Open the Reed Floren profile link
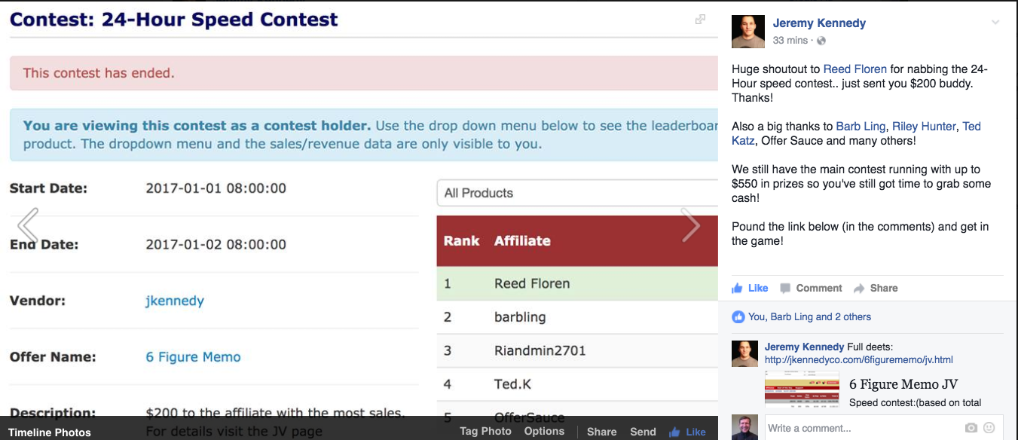Image resolution: width=1018 pixels, height=440 pixels. coord(854,69)
